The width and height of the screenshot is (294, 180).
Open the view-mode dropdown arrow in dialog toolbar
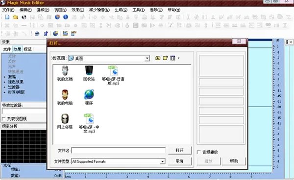(178, 58)
